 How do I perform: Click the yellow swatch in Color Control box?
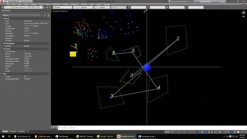pyautogui.click(x=54, y=7)
